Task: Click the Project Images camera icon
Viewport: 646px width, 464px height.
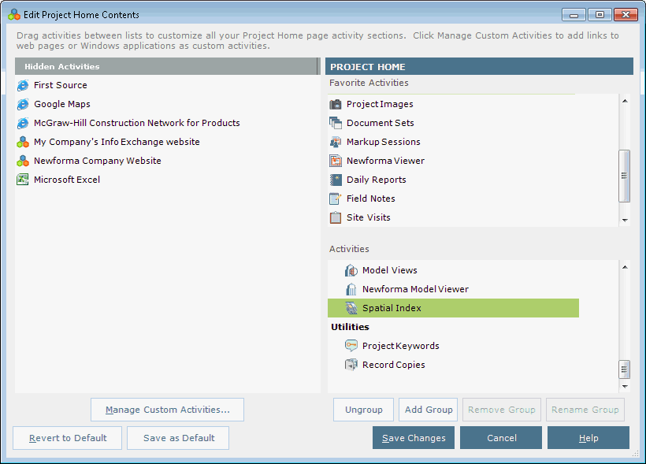Action: (336, 104)
